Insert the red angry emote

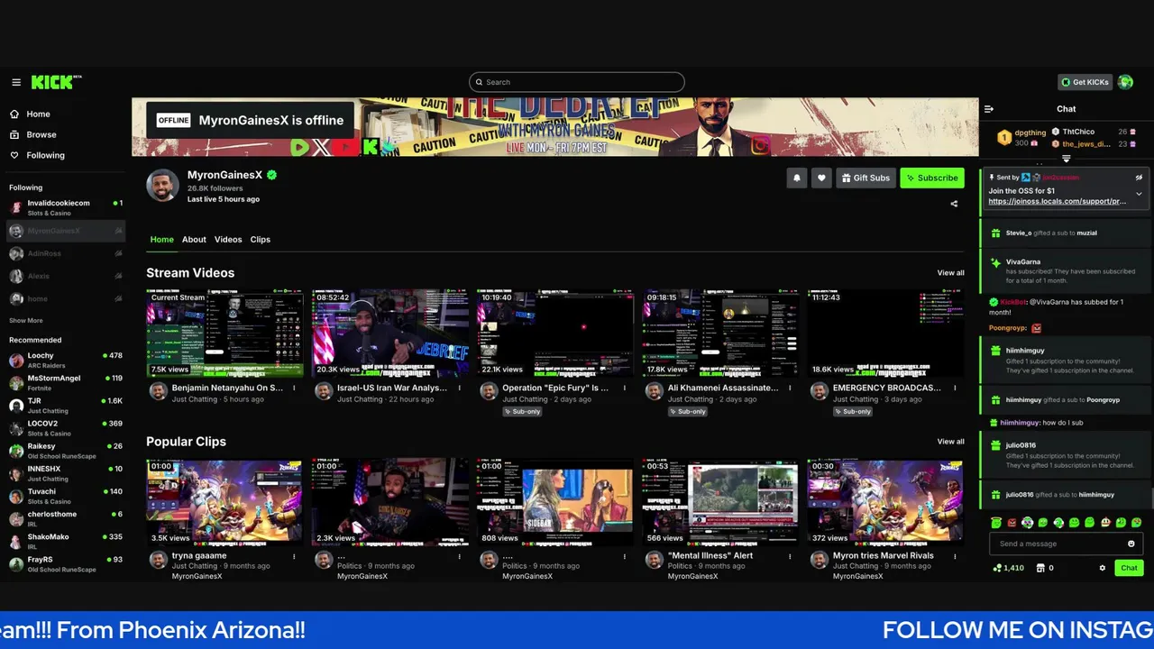[1012, 523]
